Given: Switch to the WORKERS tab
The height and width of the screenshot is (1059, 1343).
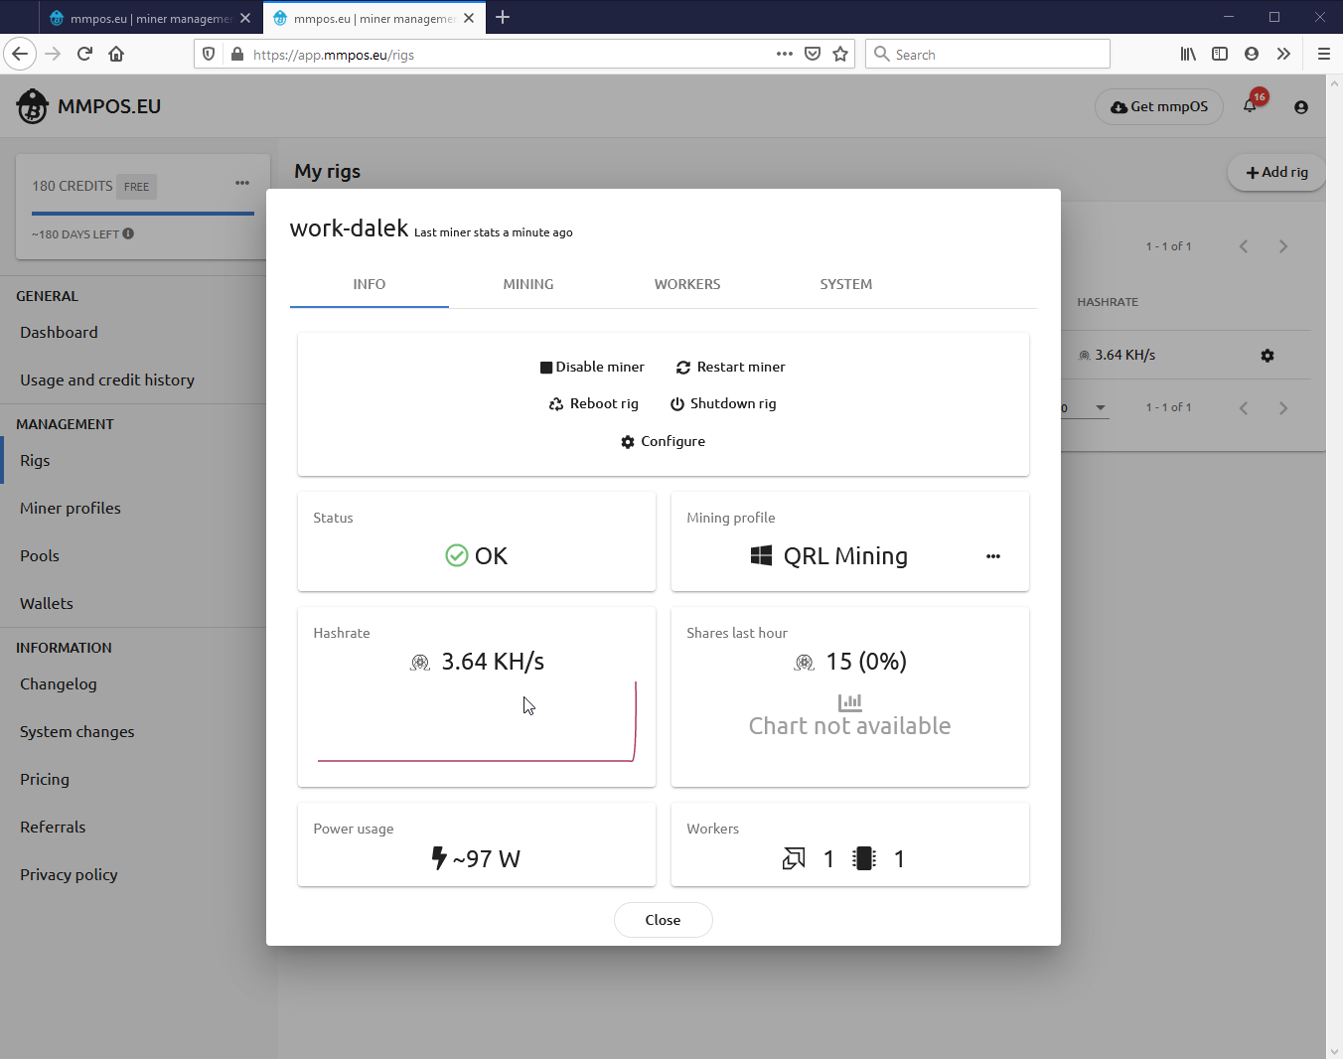Looking at the screenshot, I should (687, 284).
